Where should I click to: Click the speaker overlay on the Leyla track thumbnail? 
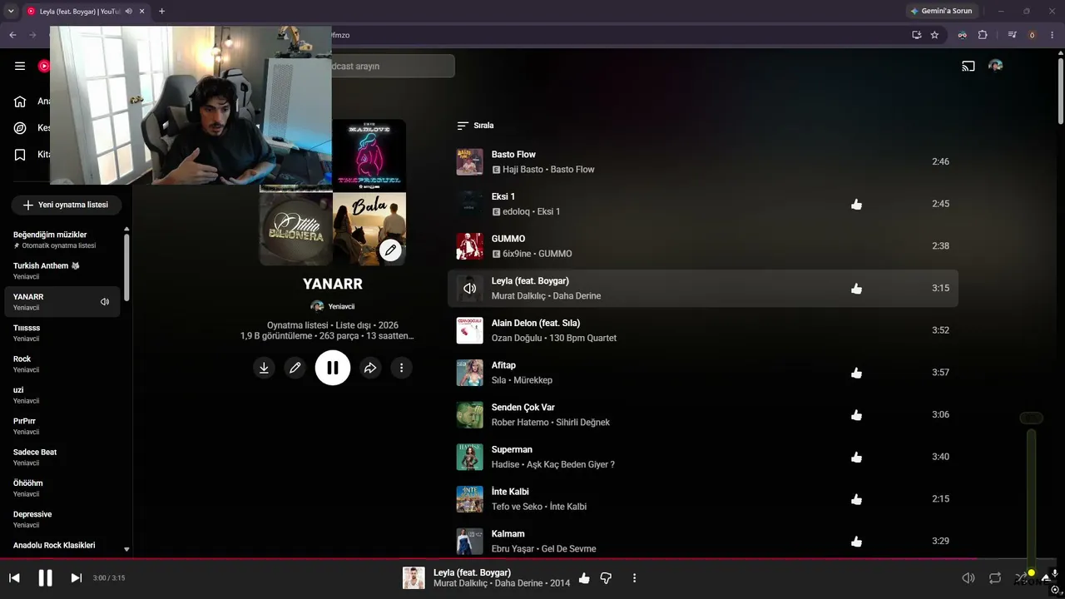click(x=470, y=289)
